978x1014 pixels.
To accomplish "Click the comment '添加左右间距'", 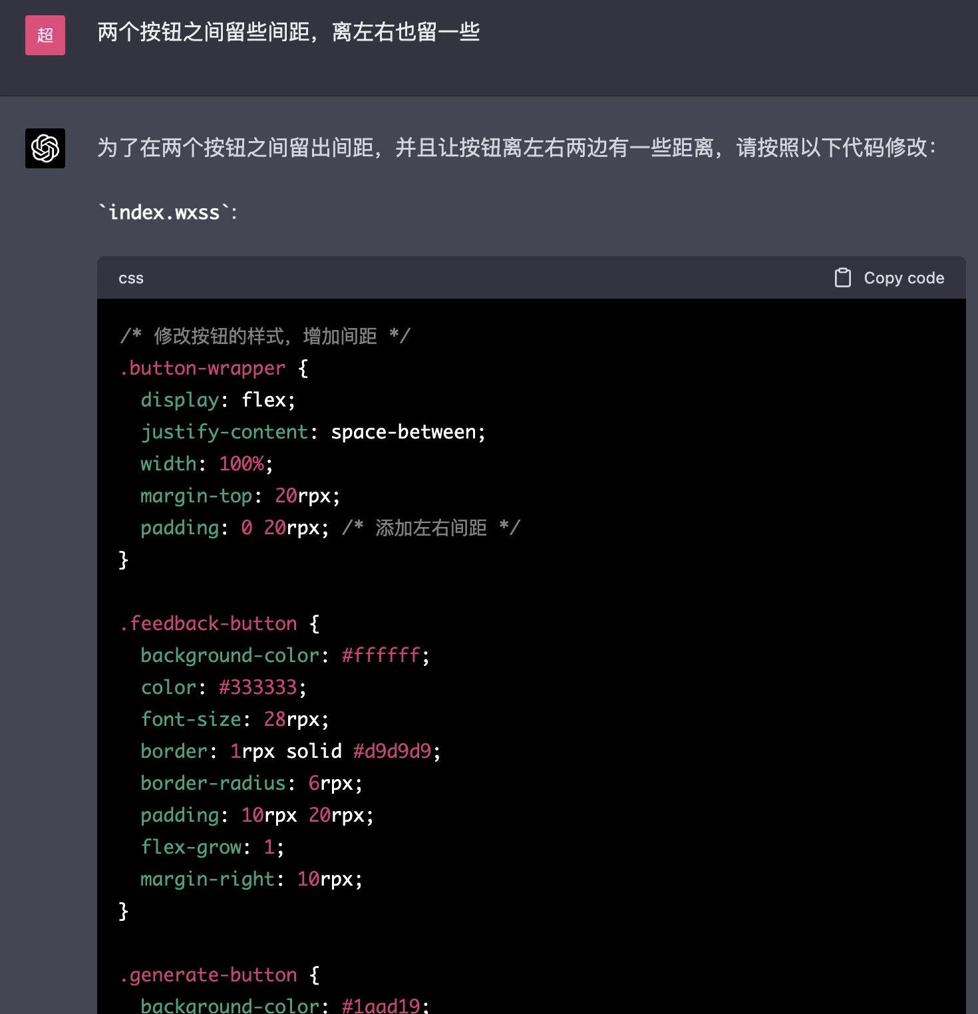I will click(431, 528).
